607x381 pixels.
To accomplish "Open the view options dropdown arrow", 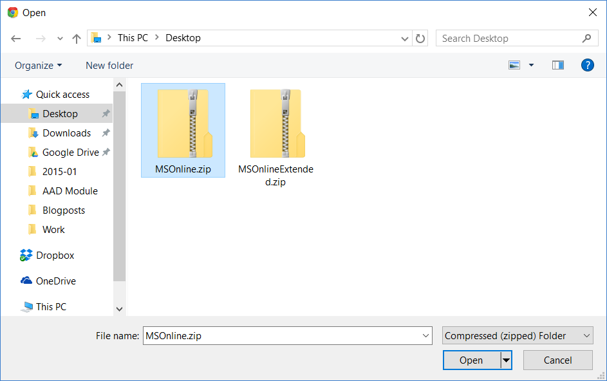I will tap(532, 65).
